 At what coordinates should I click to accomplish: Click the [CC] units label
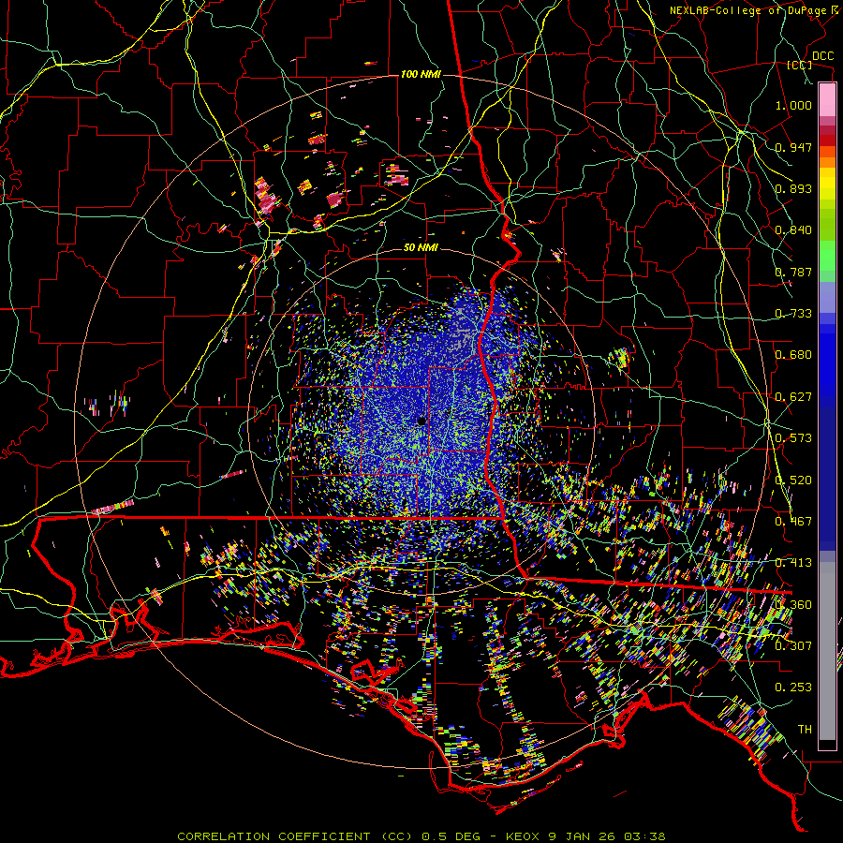coord(799,65)
